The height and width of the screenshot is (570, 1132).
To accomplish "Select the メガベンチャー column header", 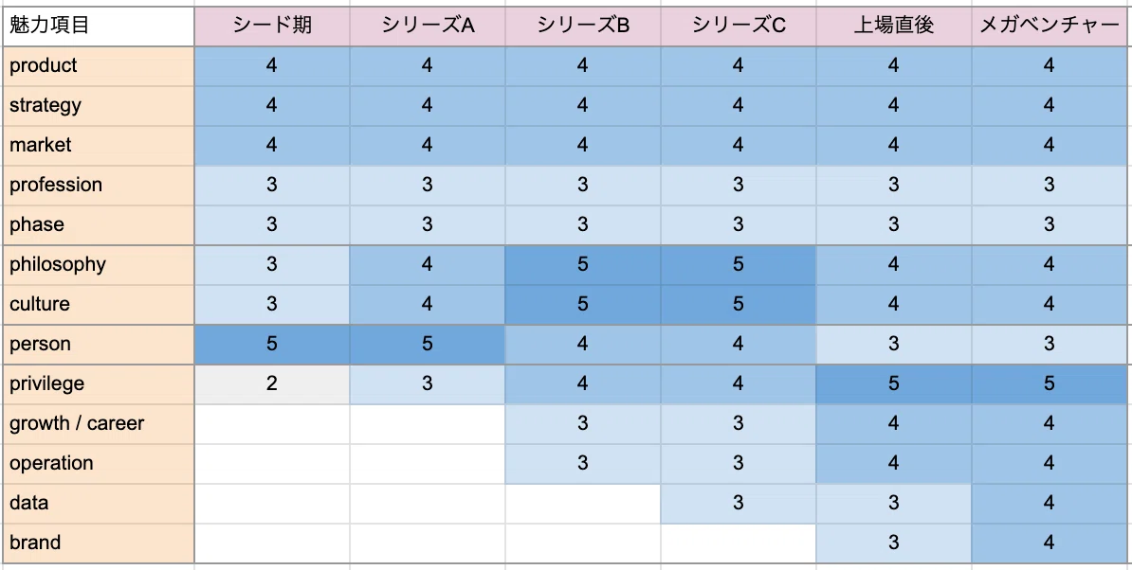I will click(1049, 26).
